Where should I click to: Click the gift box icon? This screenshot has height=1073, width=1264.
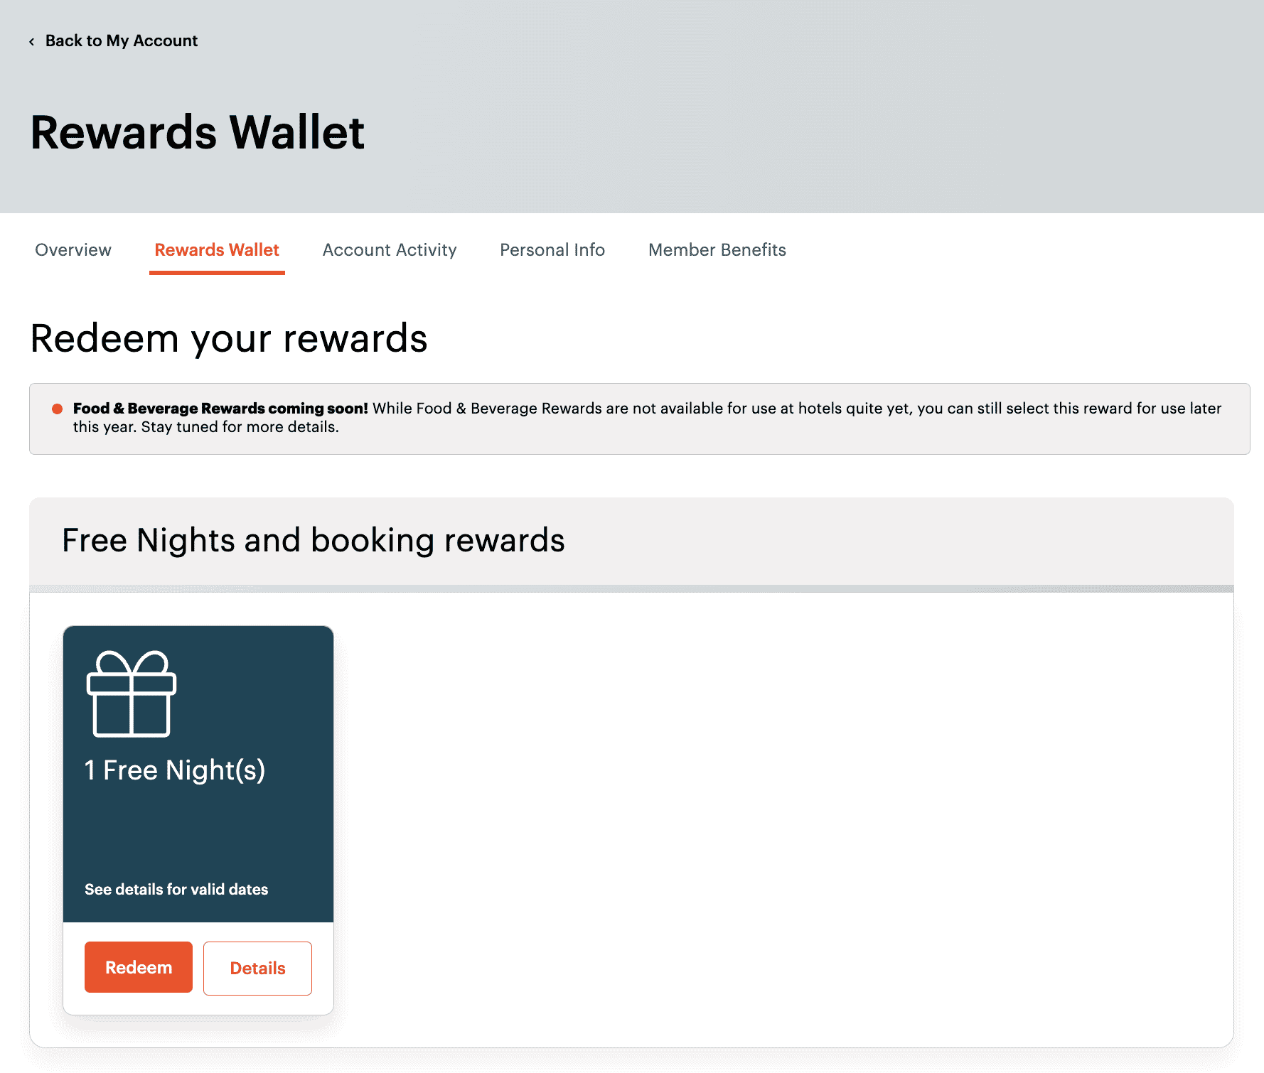tap(132, 694)
